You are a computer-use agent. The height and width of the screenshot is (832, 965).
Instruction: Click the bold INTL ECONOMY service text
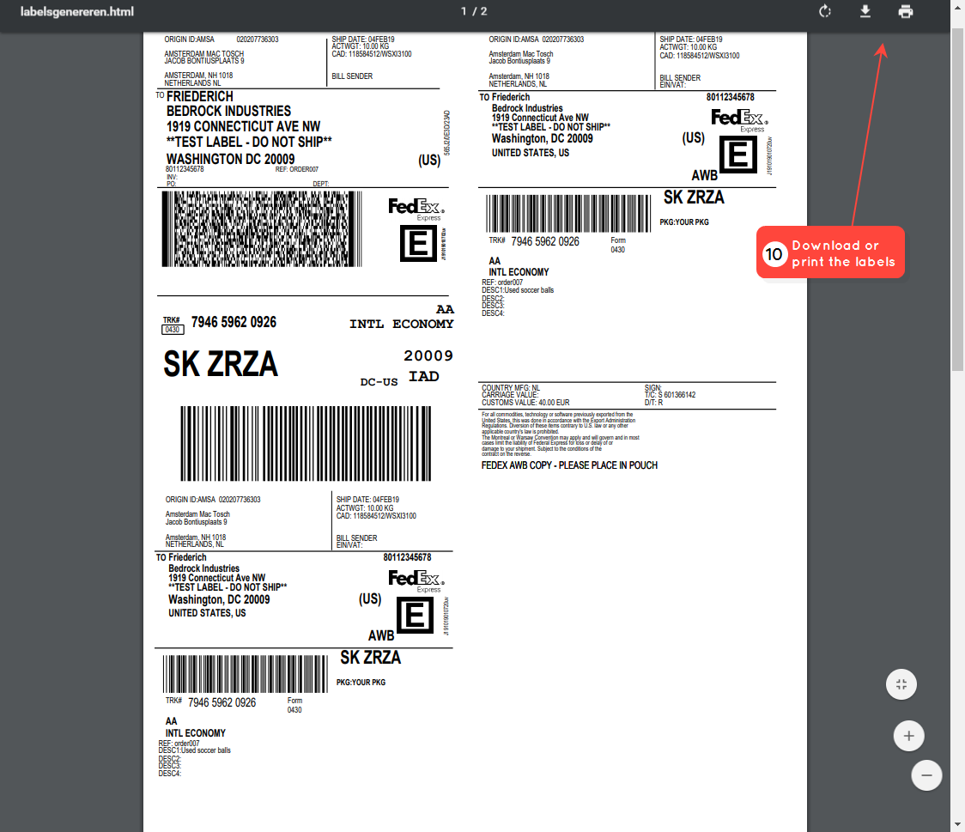coord(401,324)
